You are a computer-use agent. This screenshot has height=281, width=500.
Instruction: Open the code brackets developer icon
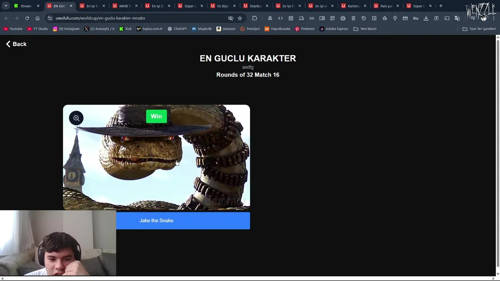280,18
